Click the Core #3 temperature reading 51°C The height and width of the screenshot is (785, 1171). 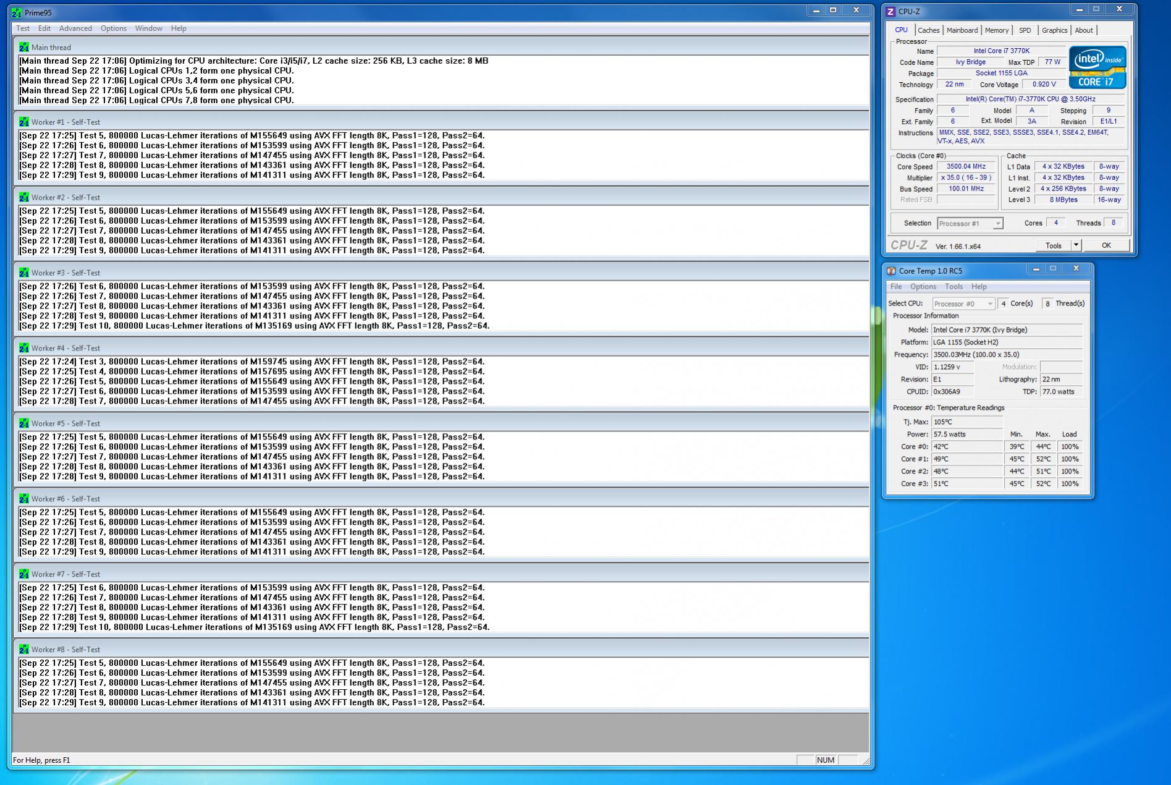(967, 484)
